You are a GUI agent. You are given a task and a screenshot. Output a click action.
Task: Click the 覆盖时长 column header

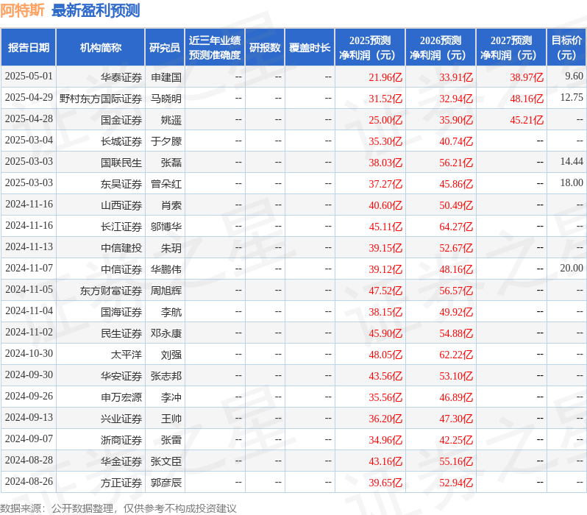pyautogui.click(x=310, y=48)
